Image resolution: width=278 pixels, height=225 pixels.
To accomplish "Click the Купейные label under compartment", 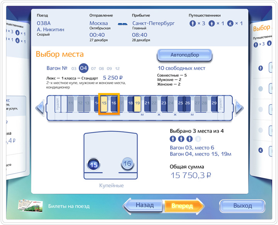I will click(111, 186).
